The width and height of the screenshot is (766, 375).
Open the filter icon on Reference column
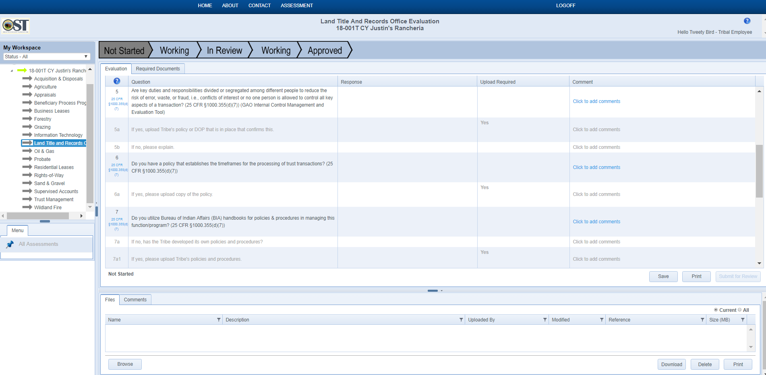coord(702,320)
